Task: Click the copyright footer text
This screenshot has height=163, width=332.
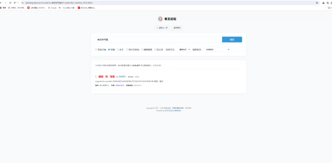Action: (168, 108)
